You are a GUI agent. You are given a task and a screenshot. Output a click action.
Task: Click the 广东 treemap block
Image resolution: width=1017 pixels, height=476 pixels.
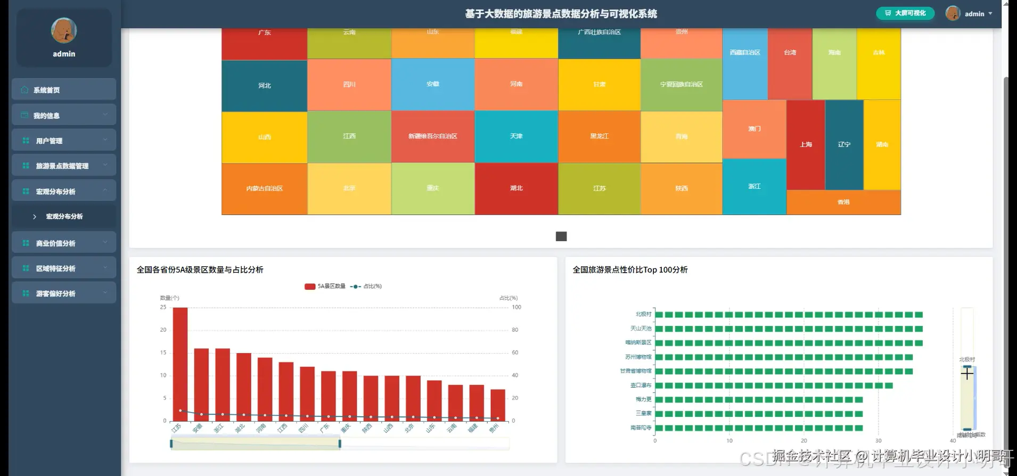click(x=265, y=44)
